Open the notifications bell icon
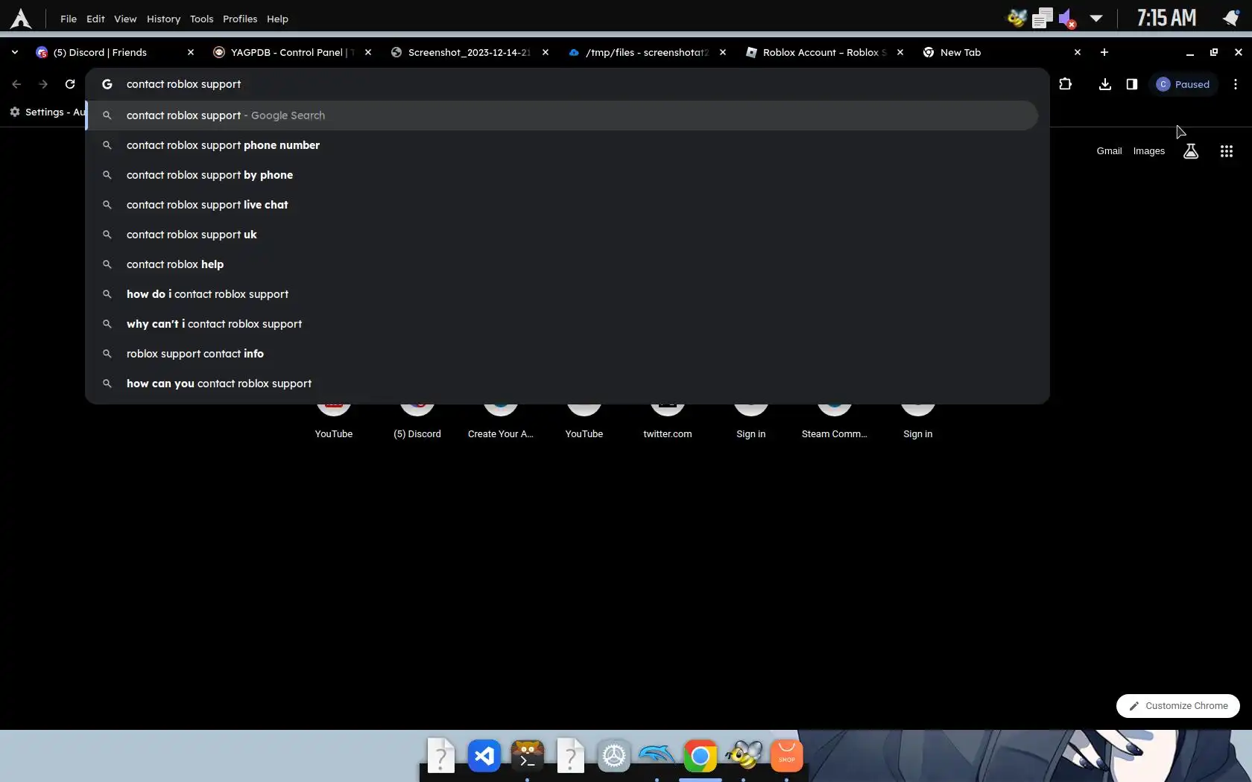 pos(1231,18)
